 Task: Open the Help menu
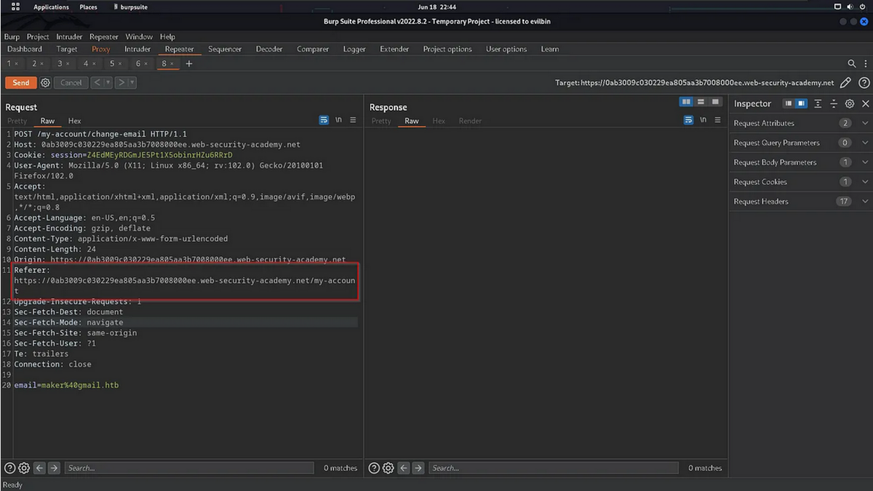click(x=167, y=36)
